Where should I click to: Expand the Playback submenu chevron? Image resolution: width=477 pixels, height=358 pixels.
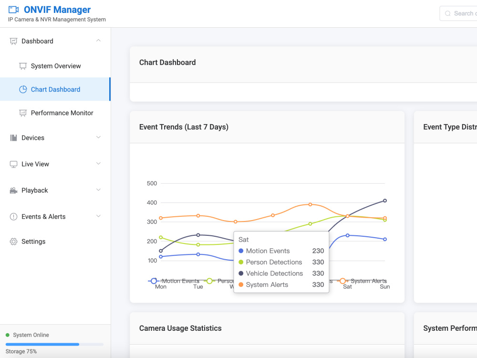tap(98, 190)
